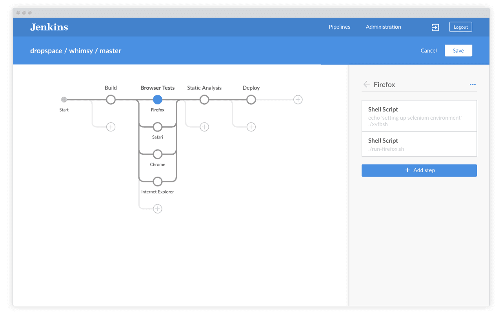Viewport: 502px width, 314px height.
Task: Add a parallel stage under Static Analysis
Action: 204,127
